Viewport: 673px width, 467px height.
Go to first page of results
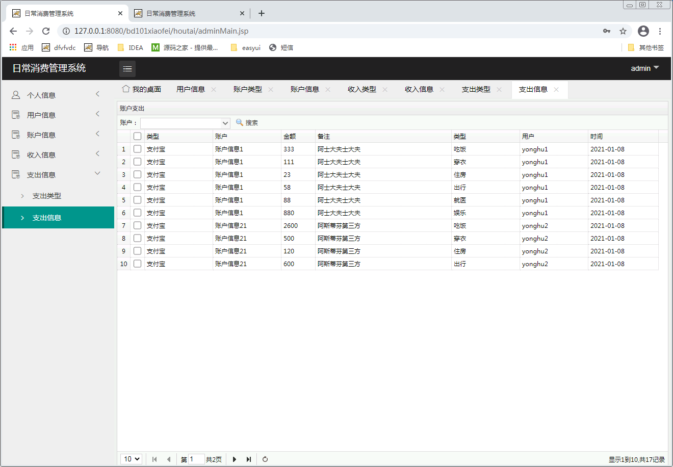[154, 459]
